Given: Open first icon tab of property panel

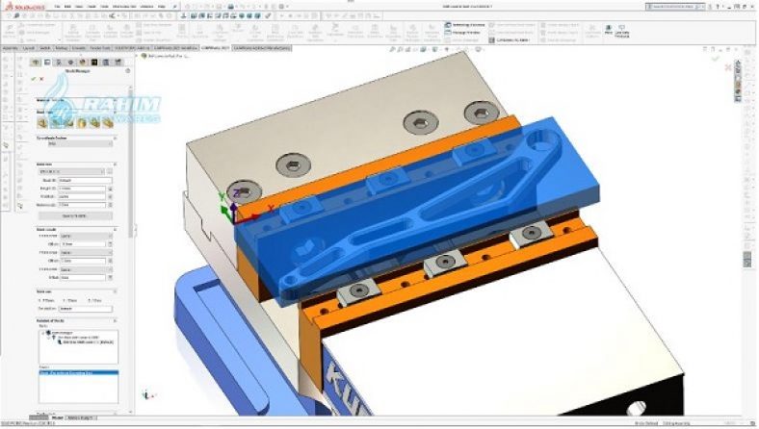Looking at the screenshot, I should [x=36, y=63].
